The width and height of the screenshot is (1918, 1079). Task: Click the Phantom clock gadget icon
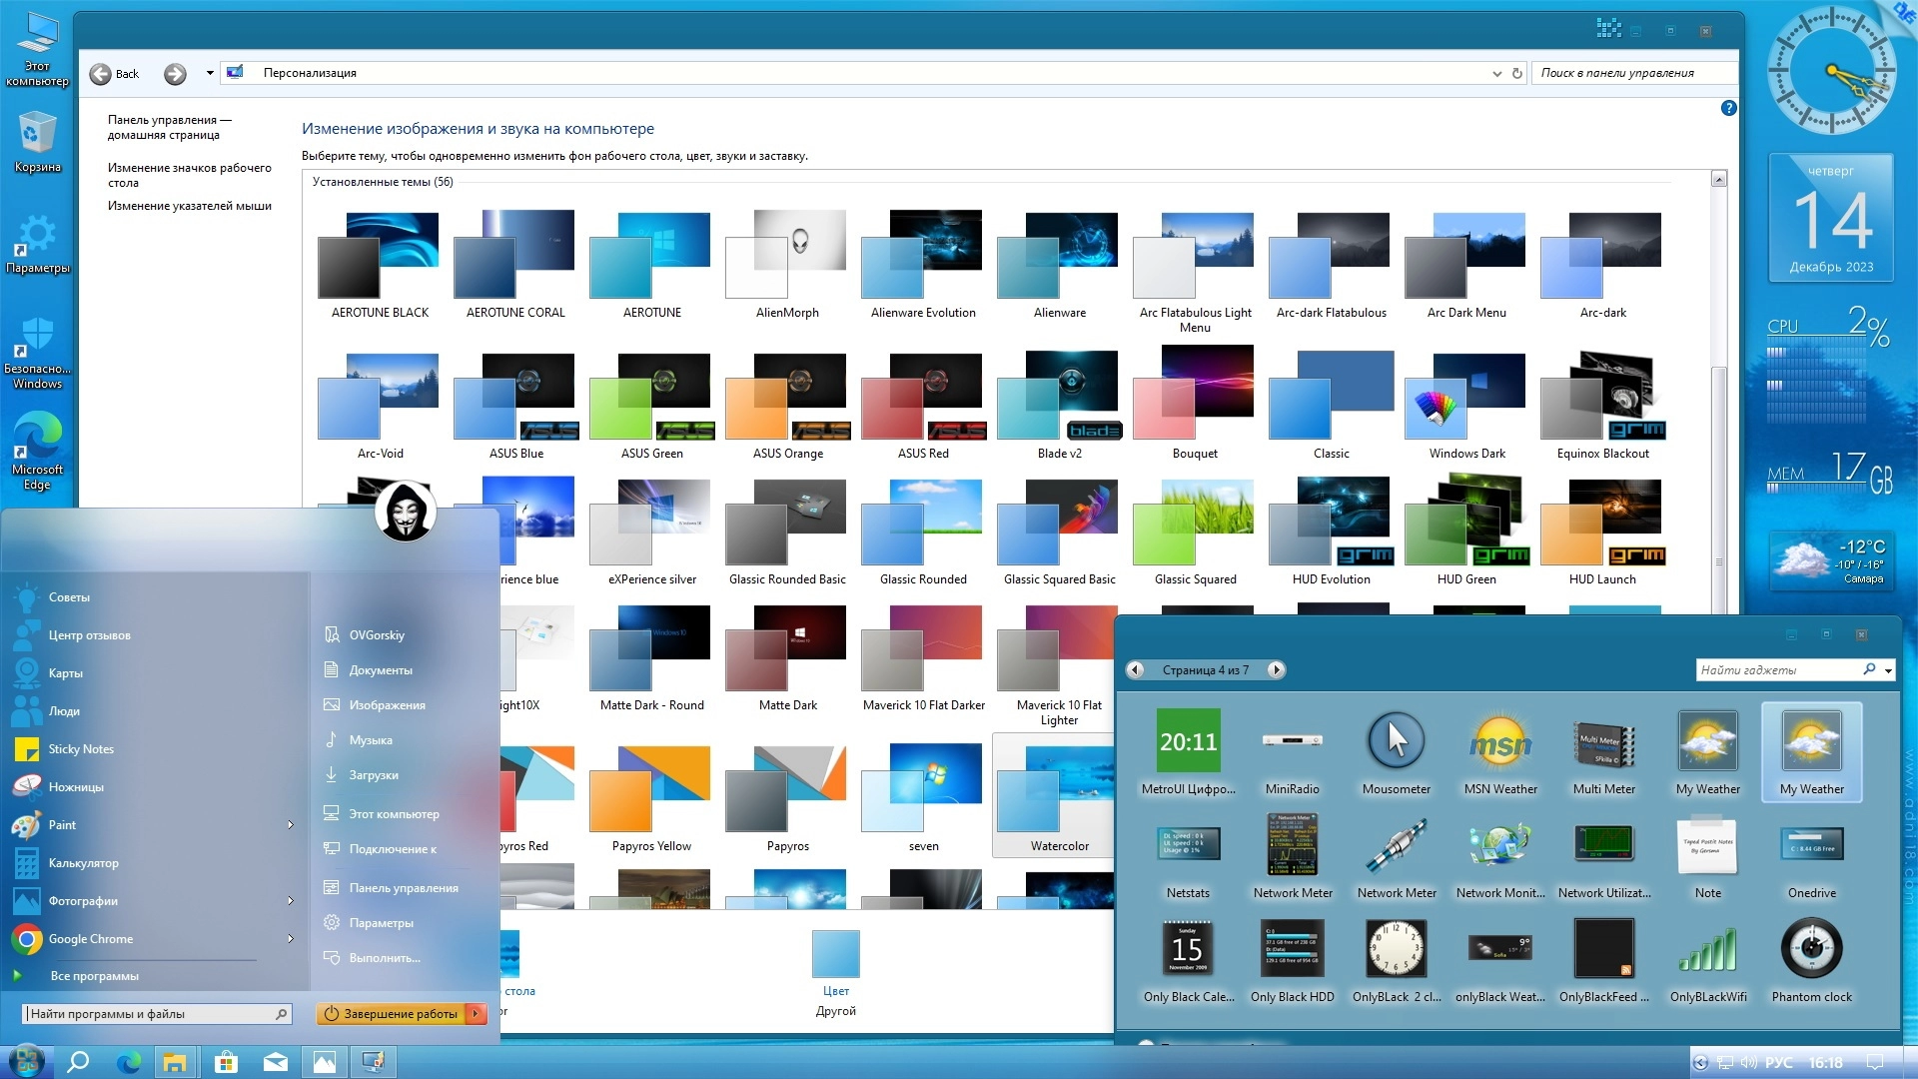pyautogui.click(x=1811, y=949)
